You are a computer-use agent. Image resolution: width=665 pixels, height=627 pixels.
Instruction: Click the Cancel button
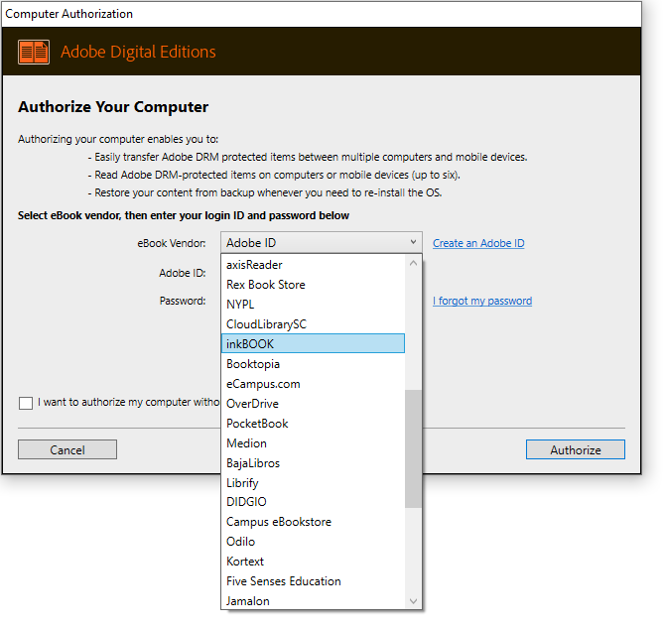pyautogui.click(x=67, y=449)
